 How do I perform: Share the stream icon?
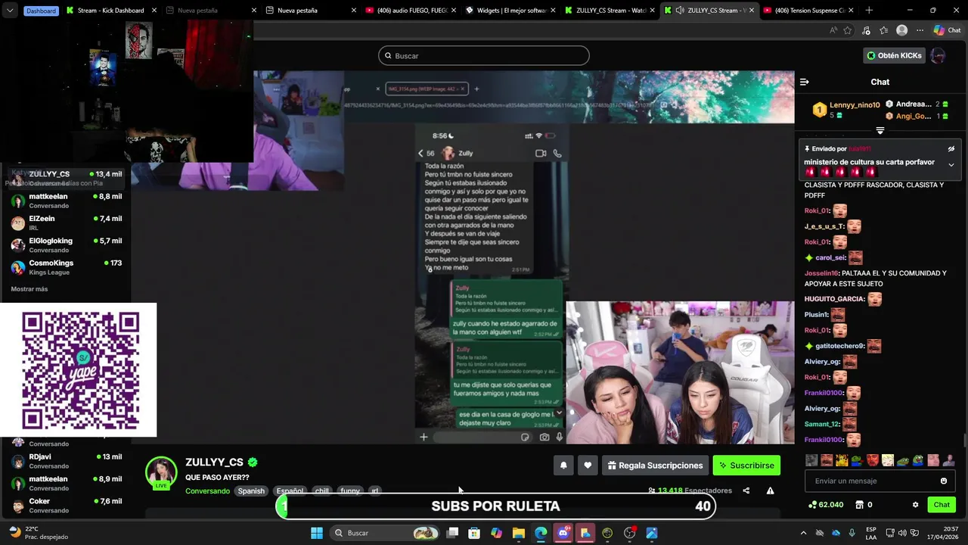[746, 490]
